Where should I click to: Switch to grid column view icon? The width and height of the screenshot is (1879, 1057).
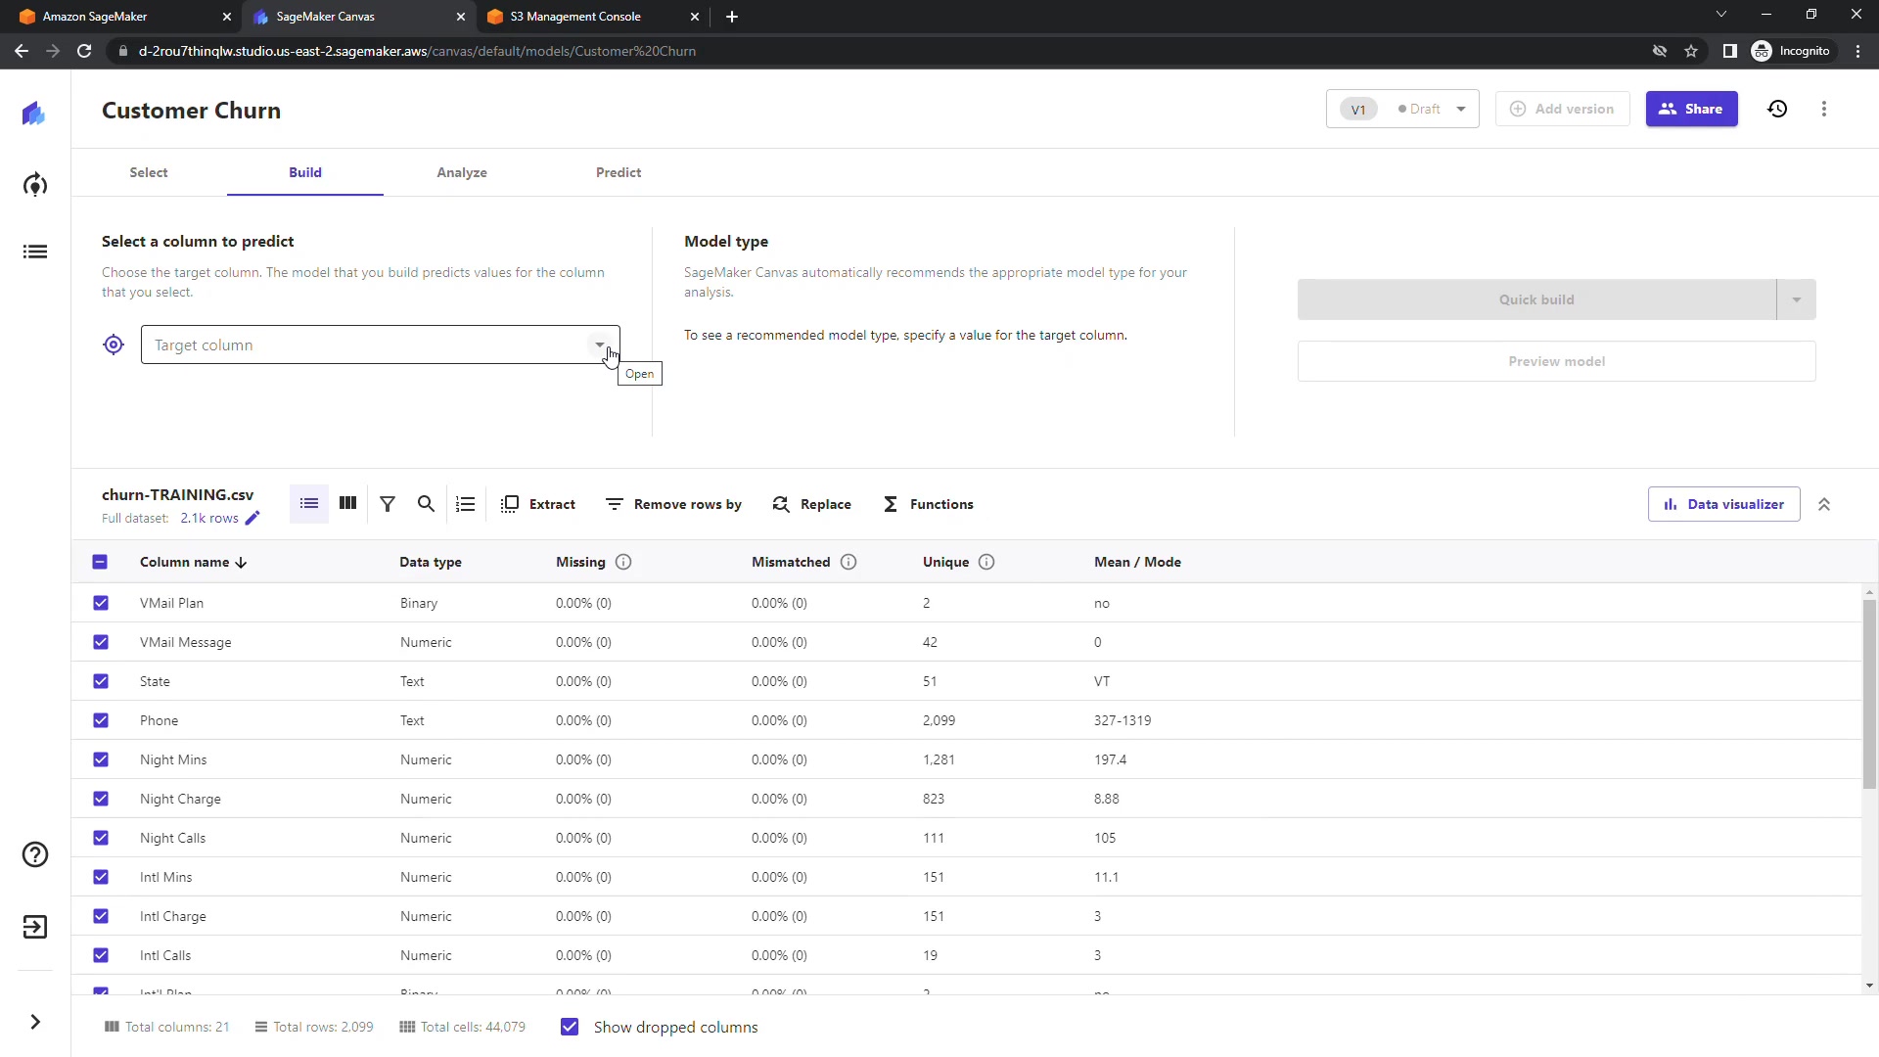[347, 503]
